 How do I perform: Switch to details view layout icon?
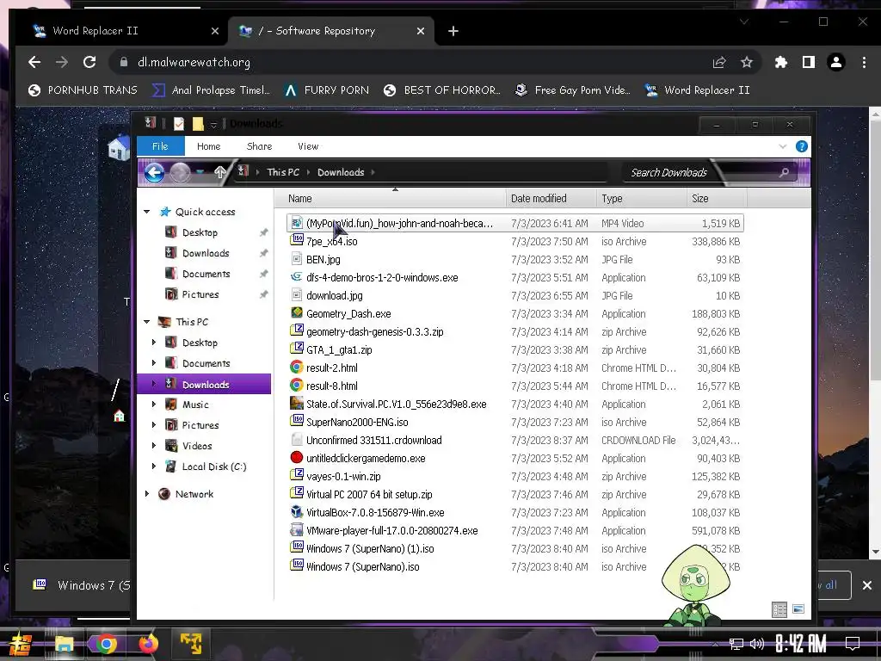point(779,609)
